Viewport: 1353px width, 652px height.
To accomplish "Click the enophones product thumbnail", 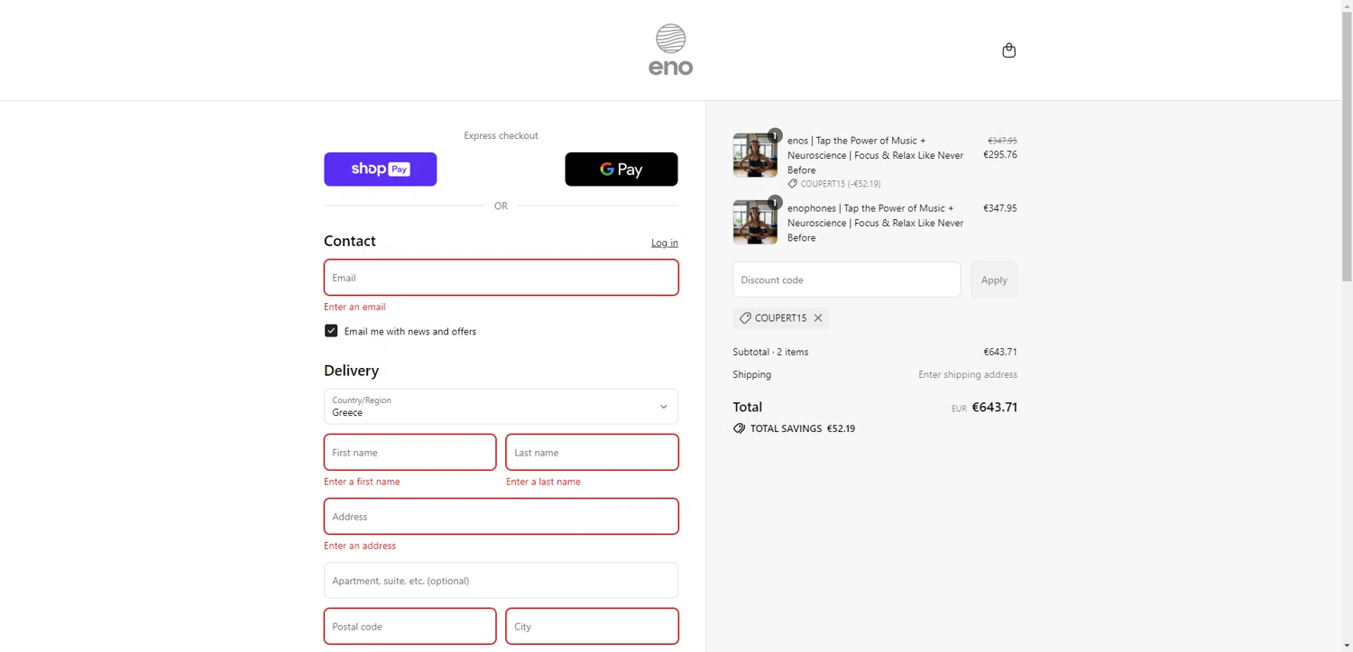I will coord(755,223).
